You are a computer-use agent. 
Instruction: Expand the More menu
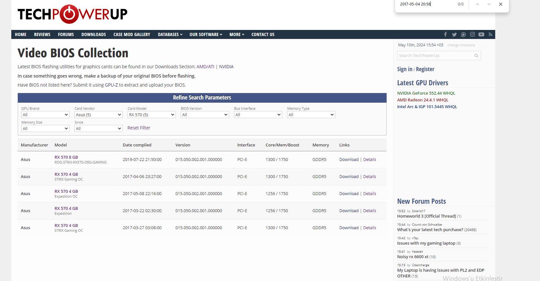pyautogui.click(x=237, y=34)
